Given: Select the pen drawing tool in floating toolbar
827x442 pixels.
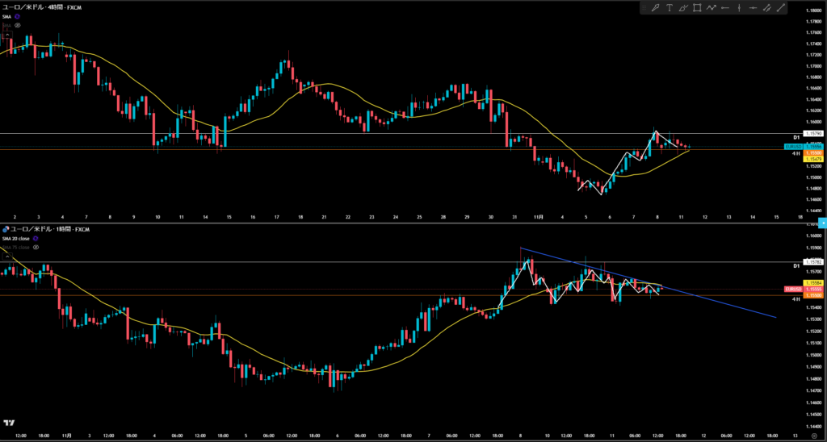Looking at the screenshot, I should pos(656,8).
